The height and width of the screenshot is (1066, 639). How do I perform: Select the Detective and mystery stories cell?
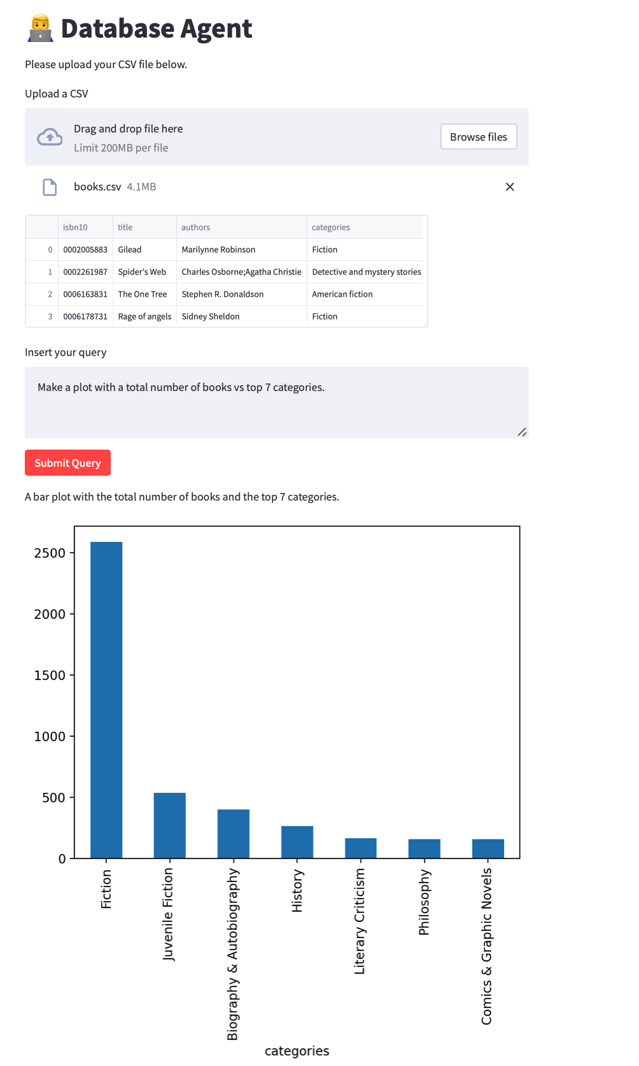pos(367,272)
